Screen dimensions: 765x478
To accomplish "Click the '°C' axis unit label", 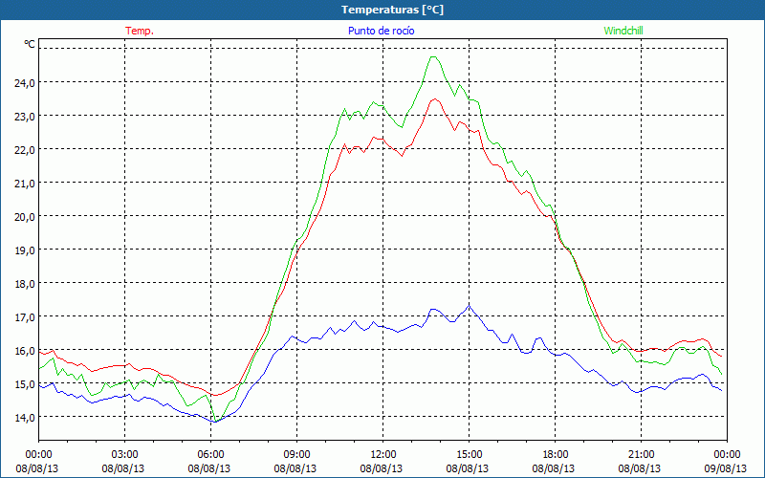I will point(30,44).
